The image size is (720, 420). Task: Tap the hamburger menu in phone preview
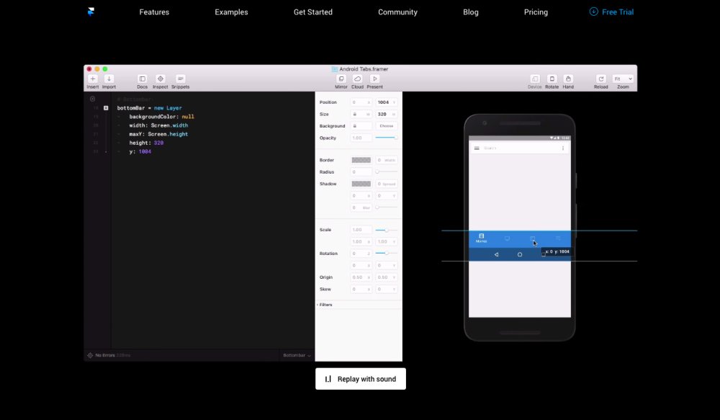click(477, 148)
